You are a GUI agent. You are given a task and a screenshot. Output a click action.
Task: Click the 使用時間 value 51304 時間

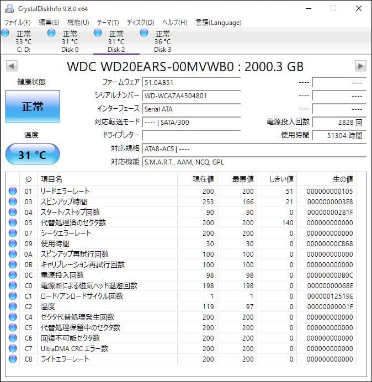339,135
